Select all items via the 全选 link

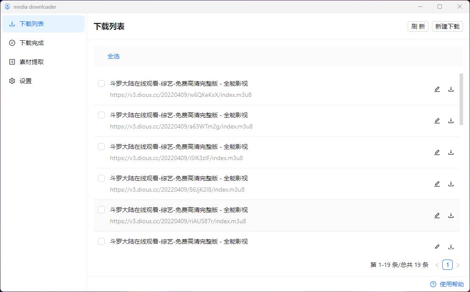[113, 56]
